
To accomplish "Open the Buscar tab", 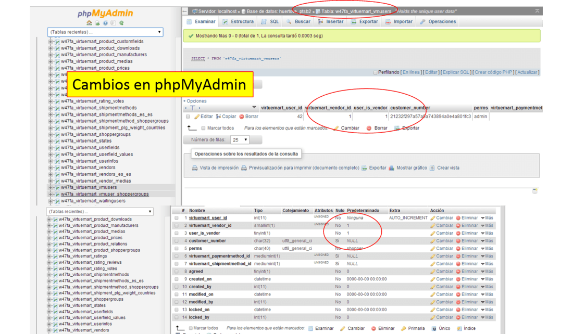I will coord(298,21).
